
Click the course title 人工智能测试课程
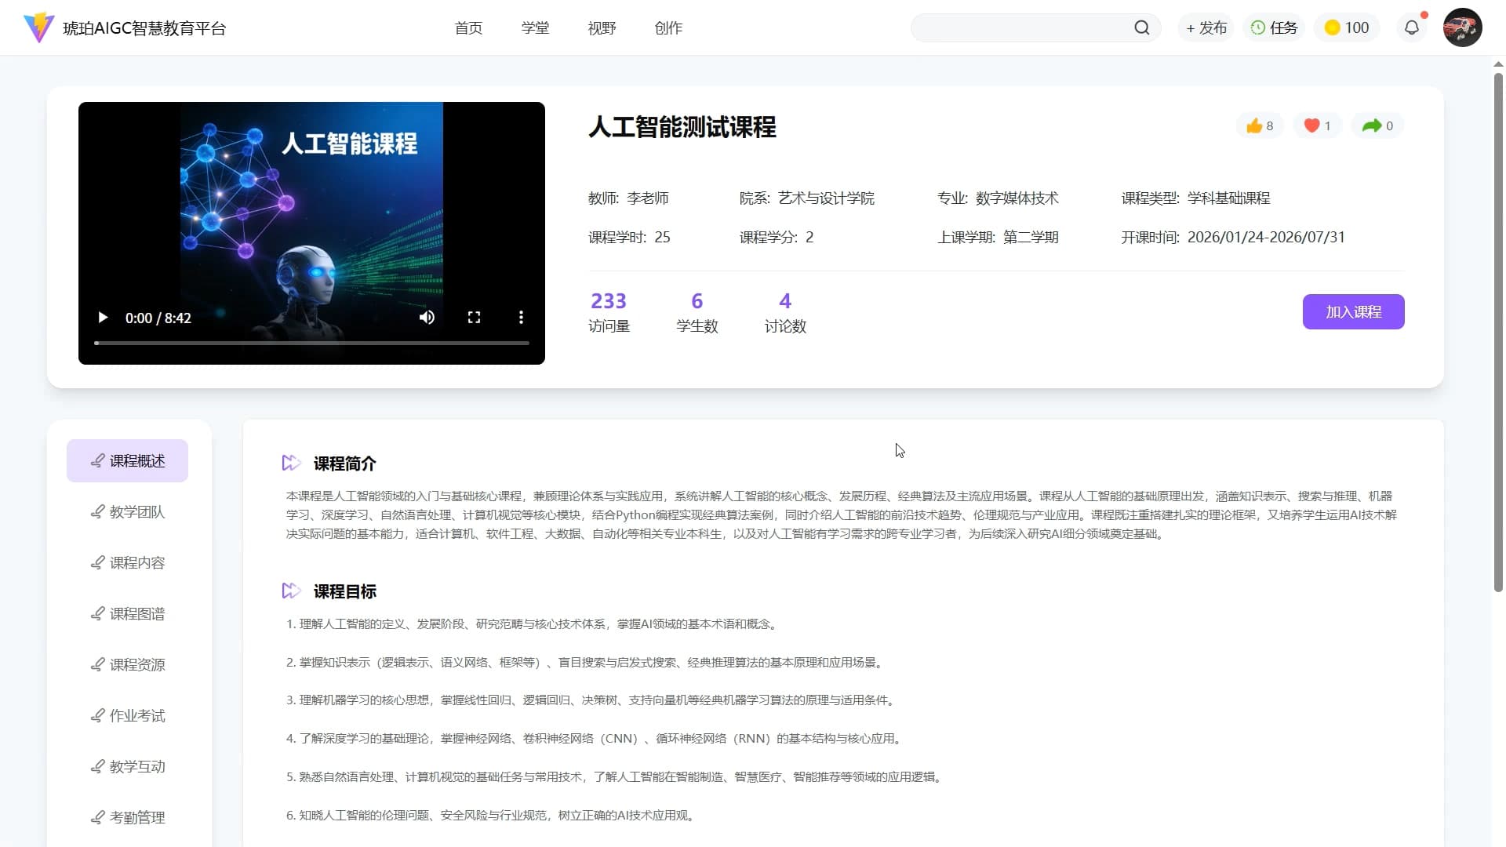pos(682,127)
